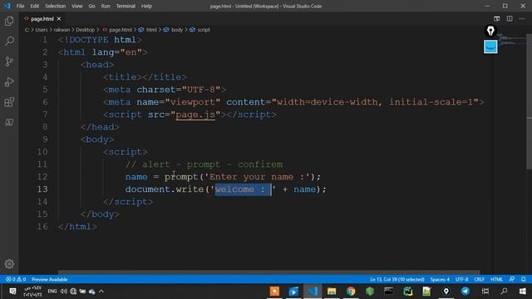Click the CRLF end-of-line indicator

pyautogui.click(x=479, y=279)
